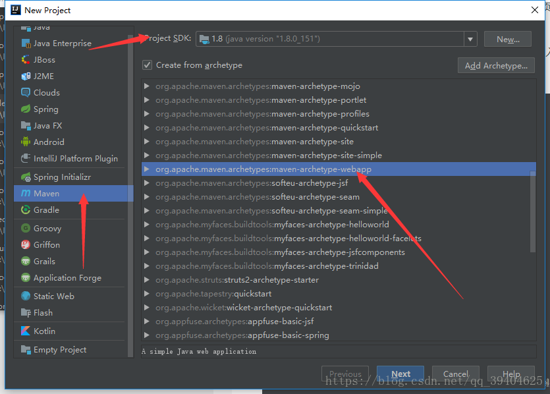Image resolution: width=550 pixels, height=394 pixels.
Task: Click the Gradle icon
Action: click(x=26, y=210)
